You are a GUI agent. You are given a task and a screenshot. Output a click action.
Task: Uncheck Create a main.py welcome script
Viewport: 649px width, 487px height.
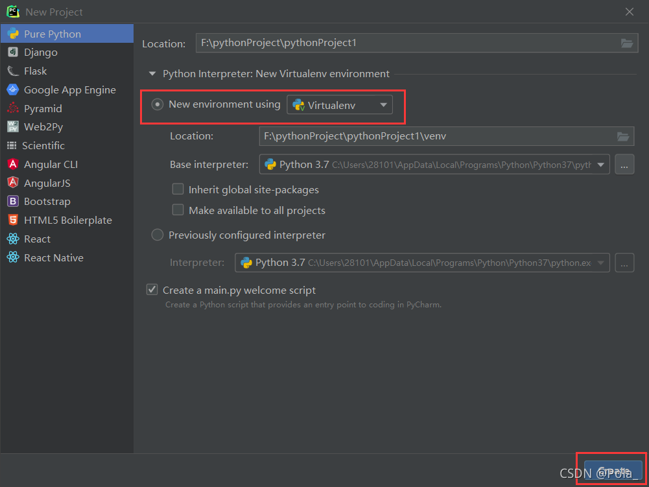point(152,289)
